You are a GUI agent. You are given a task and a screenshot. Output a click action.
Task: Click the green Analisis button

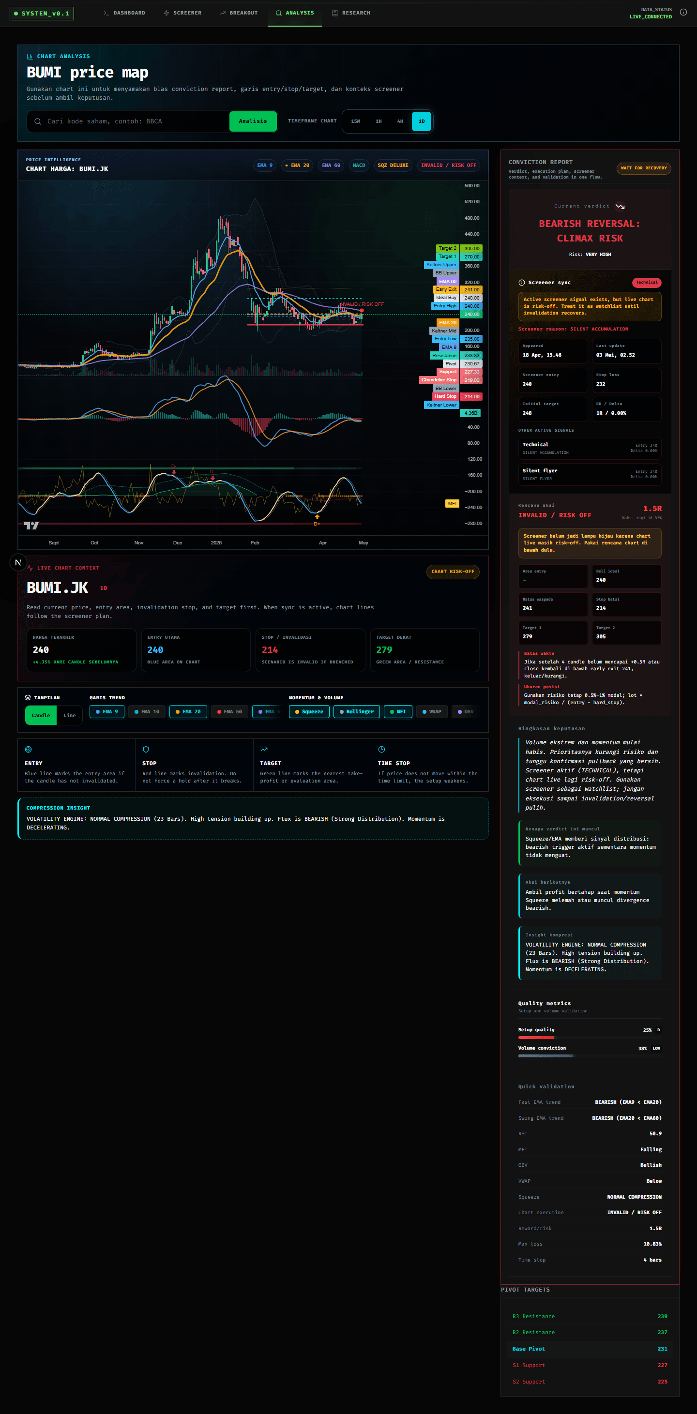click(253, 121)
